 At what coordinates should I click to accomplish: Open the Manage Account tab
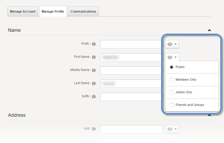tap(23, 12)
